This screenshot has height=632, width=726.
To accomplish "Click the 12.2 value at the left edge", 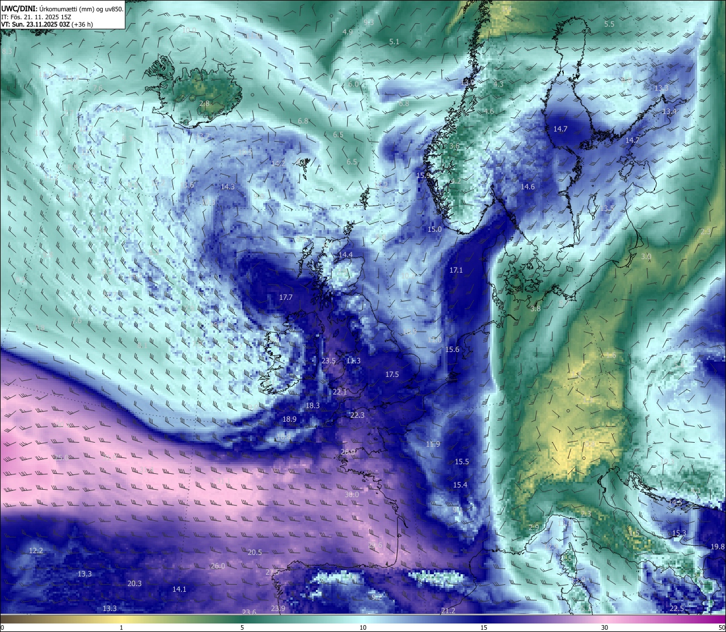I will (36, 551).
